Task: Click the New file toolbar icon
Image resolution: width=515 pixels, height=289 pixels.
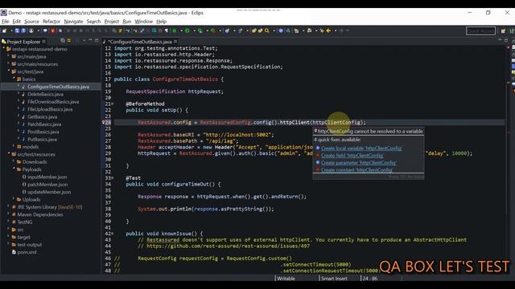Action: 5,31
